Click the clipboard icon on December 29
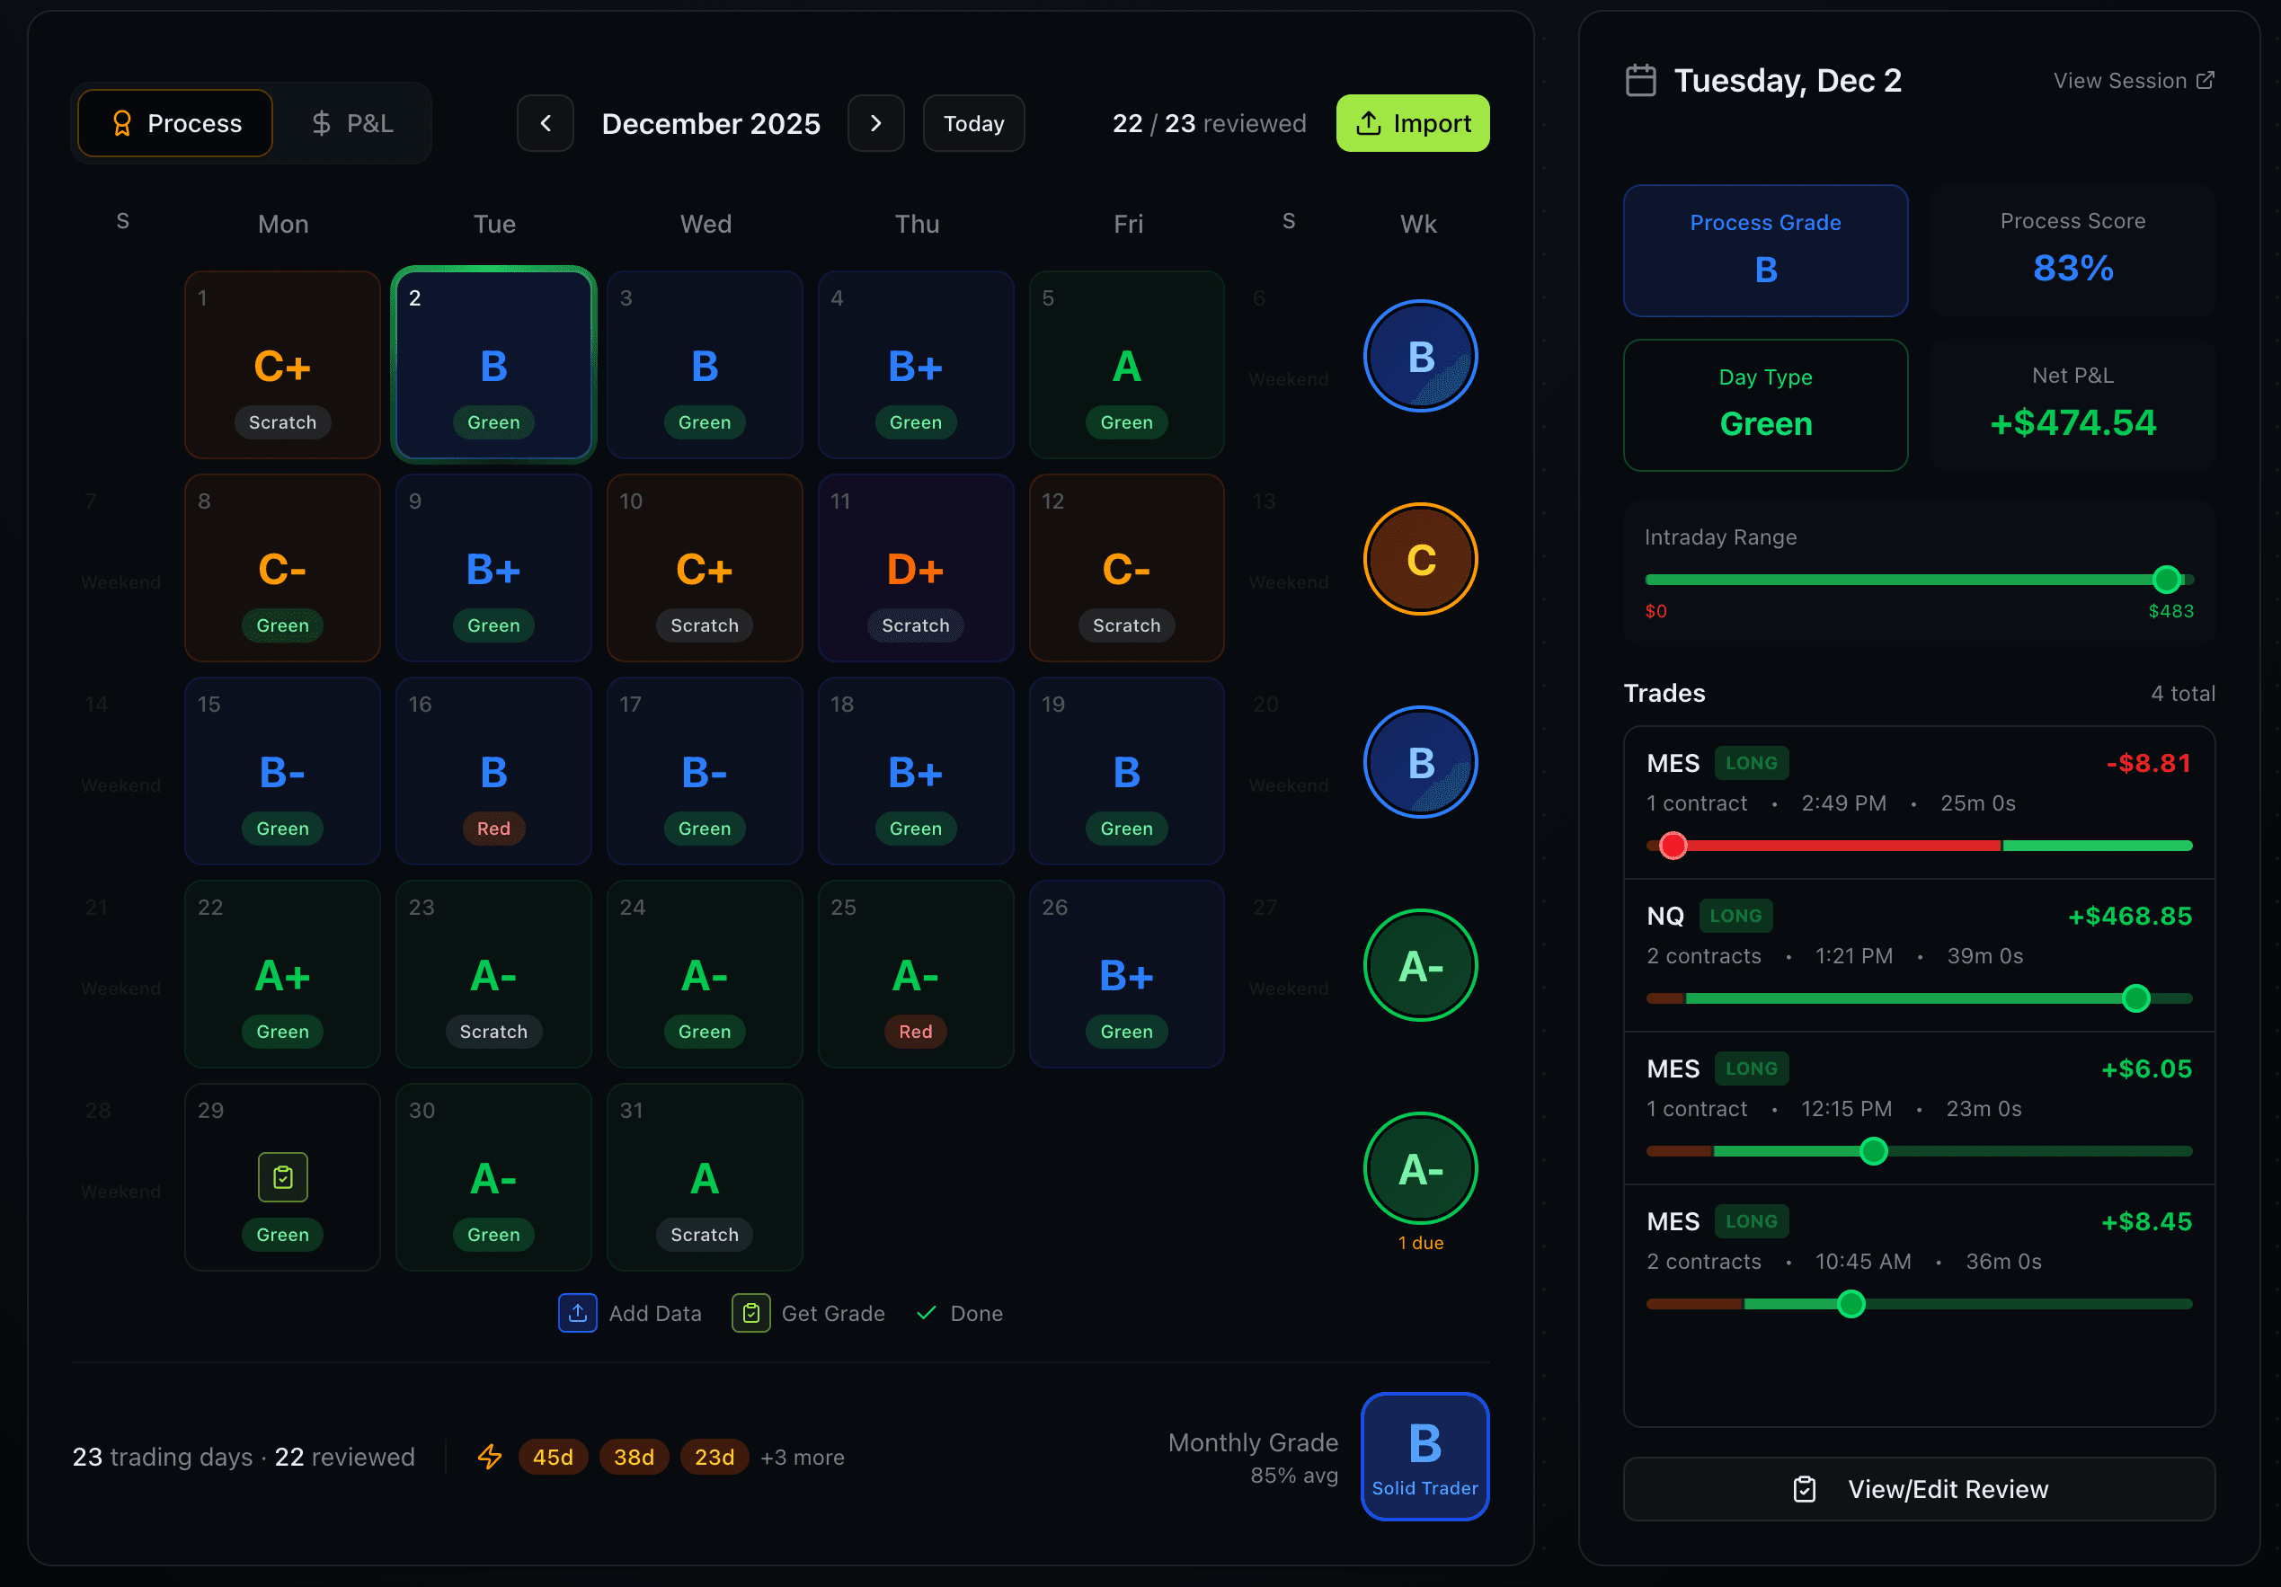2281x1587 pixels. [282, 1178]
